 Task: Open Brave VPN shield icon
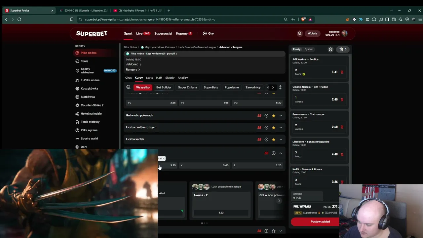click(x=407, y=20)
